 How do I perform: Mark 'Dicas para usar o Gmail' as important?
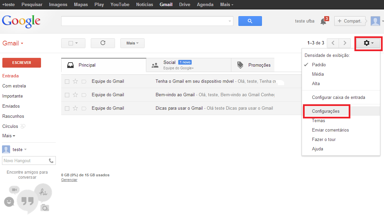tap(84, 109)
